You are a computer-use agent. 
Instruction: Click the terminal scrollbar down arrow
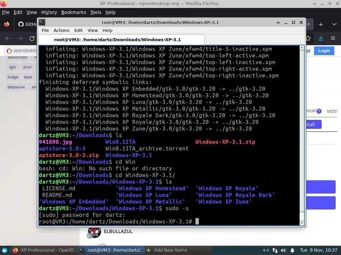coord(302,223)
